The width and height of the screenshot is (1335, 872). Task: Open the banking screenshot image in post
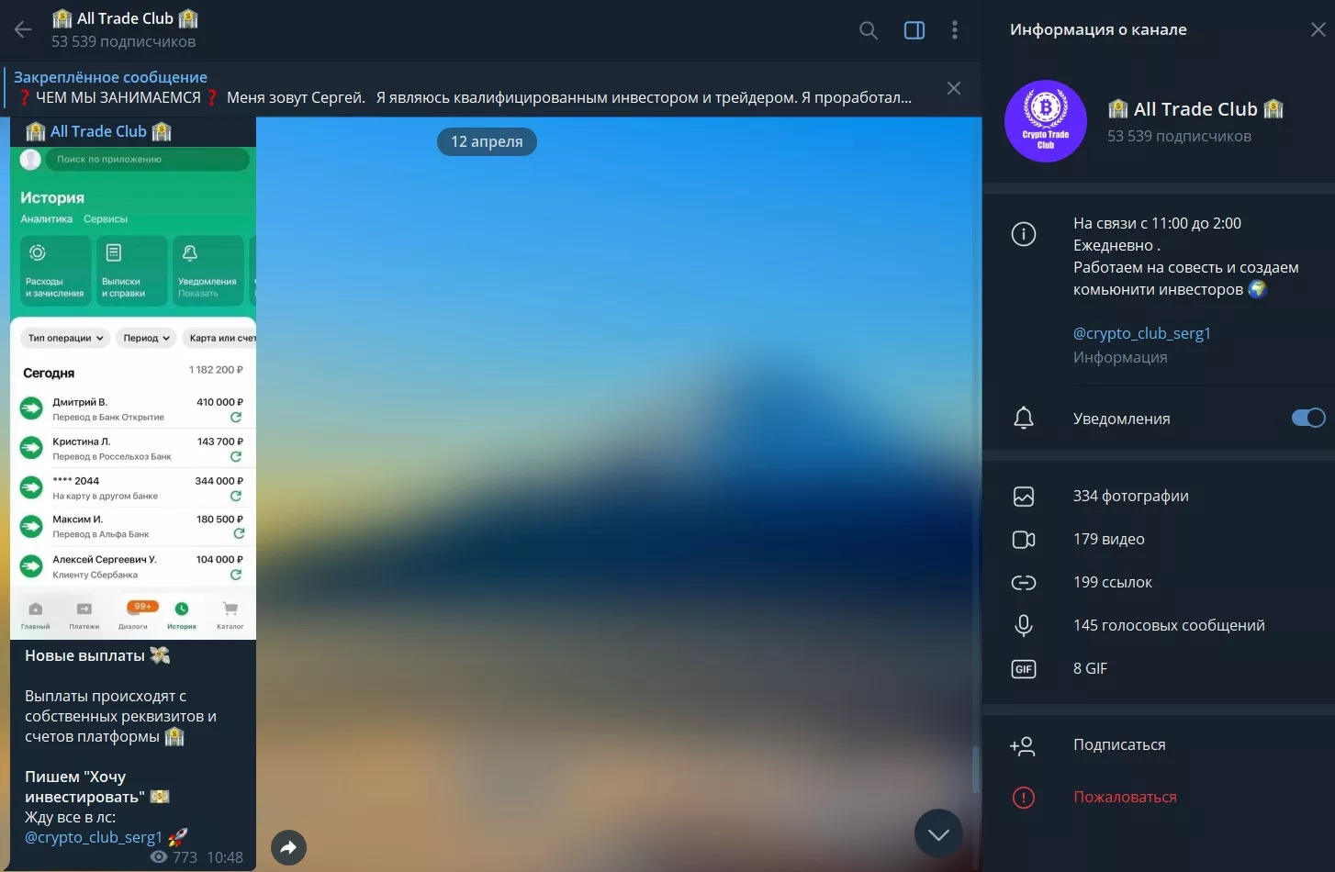133,393
